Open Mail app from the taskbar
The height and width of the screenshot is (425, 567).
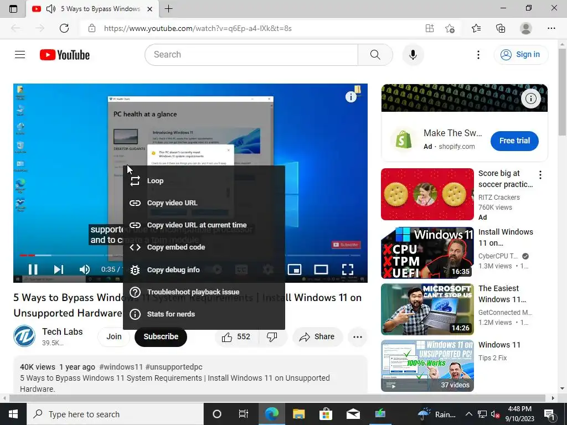(x=353, y=414)
